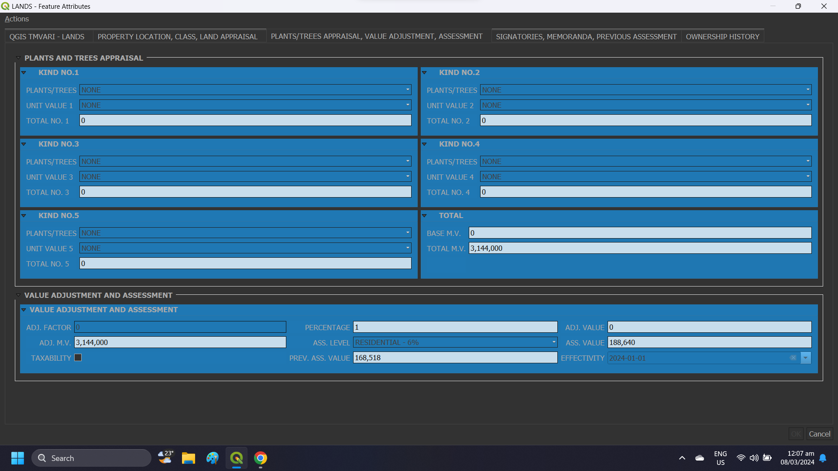Switch to Signatories, Memoranda, Previous Assessment tab
This screenshot has height=471, width=838.
pyautogui.click(x=586, y=37)
